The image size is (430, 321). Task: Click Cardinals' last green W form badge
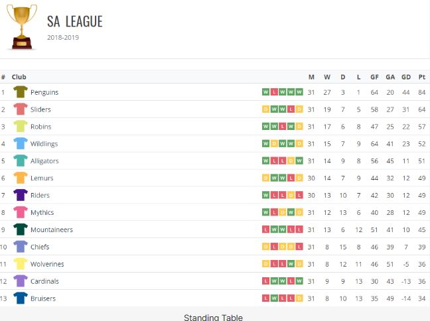point(299,281)
